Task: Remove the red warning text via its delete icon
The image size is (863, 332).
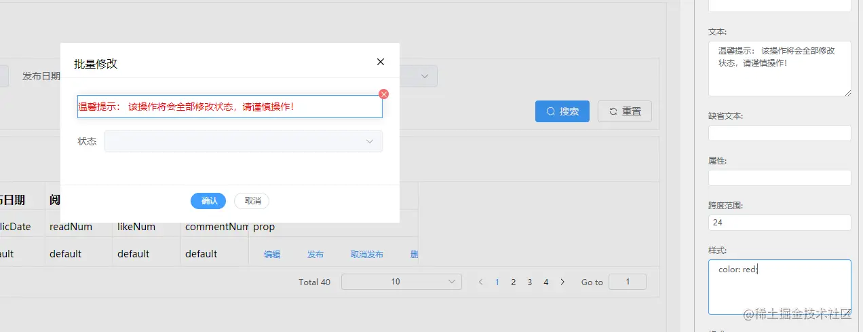Action: point(383,94)
